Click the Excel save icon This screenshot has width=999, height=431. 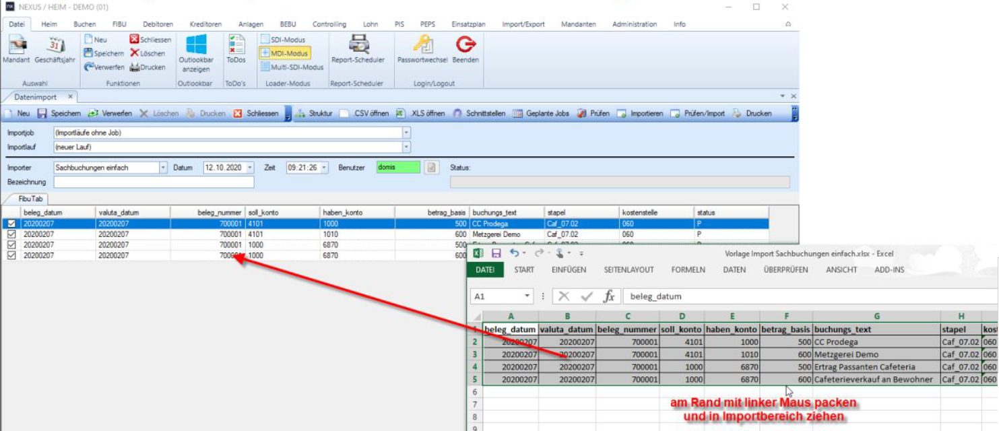[x=496, y=253]
